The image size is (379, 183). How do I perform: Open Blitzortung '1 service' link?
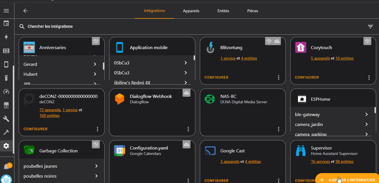click(x=228, y=58)
